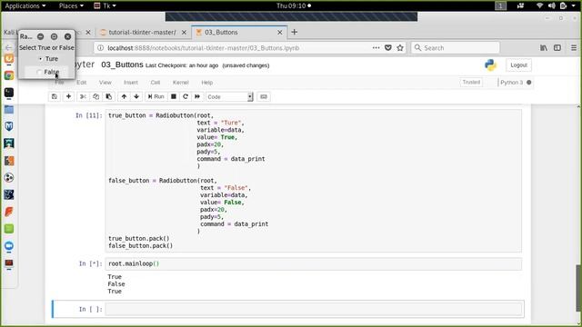Viewport: 582px width, 327px height.
Task: Expand the system menu arrow top right
Action: point(574,5)
